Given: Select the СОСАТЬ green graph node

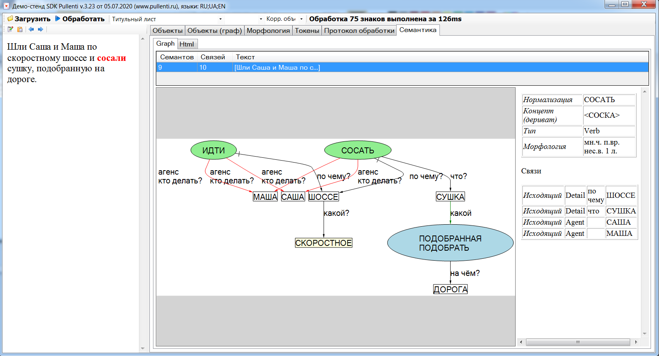Looking at the screenshot, I should [357, 150].
